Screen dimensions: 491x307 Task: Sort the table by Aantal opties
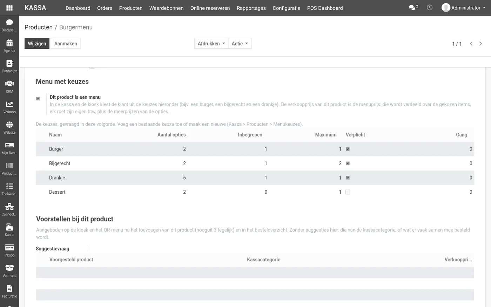click(x=171, y=135)
